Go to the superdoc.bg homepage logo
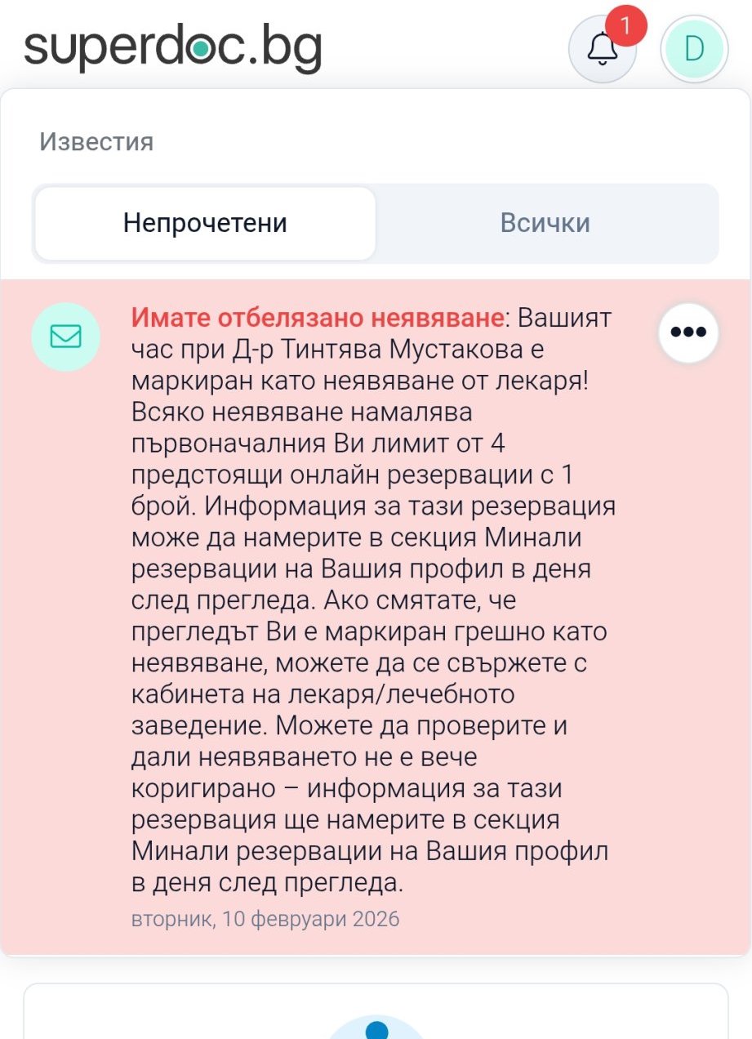 [173, 47]
